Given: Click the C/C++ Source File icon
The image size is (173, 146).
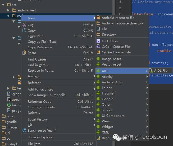Looking at the screenshot, I should coord(98,46).
